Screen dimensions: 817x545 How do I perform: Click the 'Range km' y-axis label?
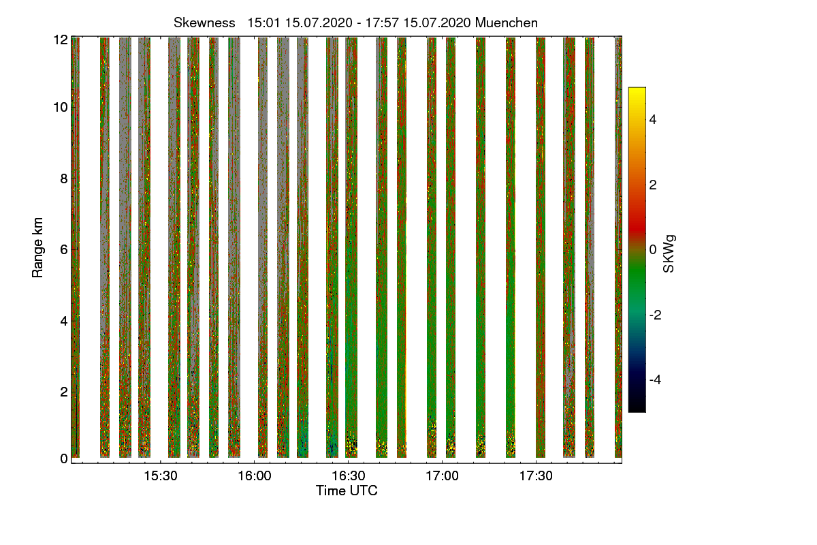[x=38, y=249]
